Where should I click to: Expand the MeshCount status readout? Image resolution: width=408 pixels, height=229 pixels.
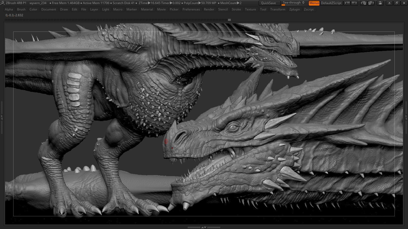pos(229,3)
